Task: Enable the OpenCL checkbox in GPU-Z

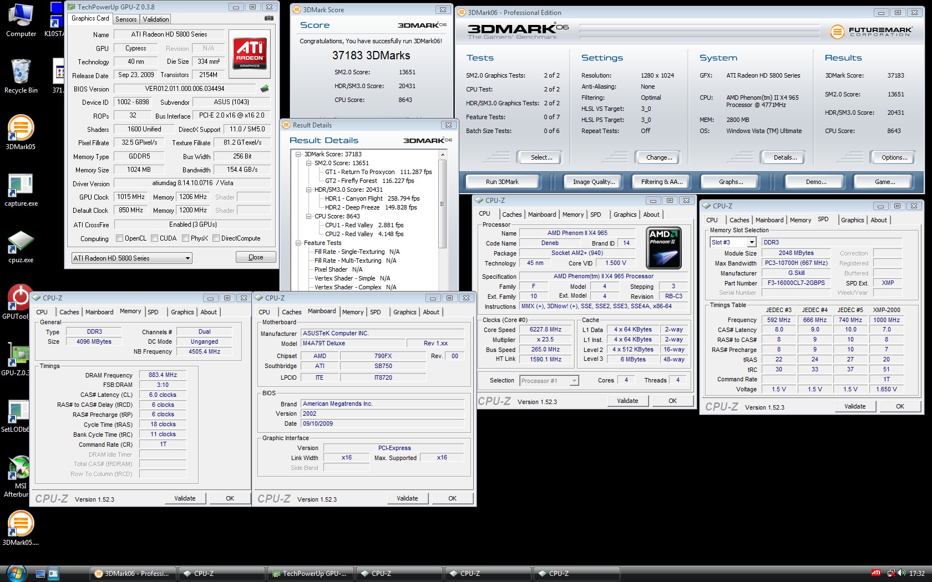Action: click(119, 238)
